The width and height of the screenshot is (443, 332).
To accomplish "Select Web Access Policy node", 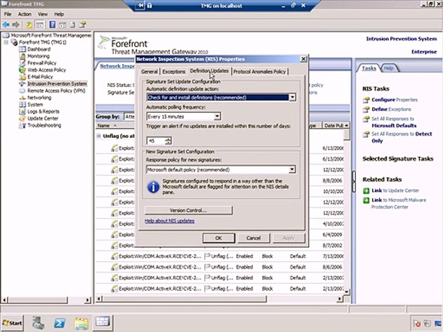I will click(x=47, y=70).
